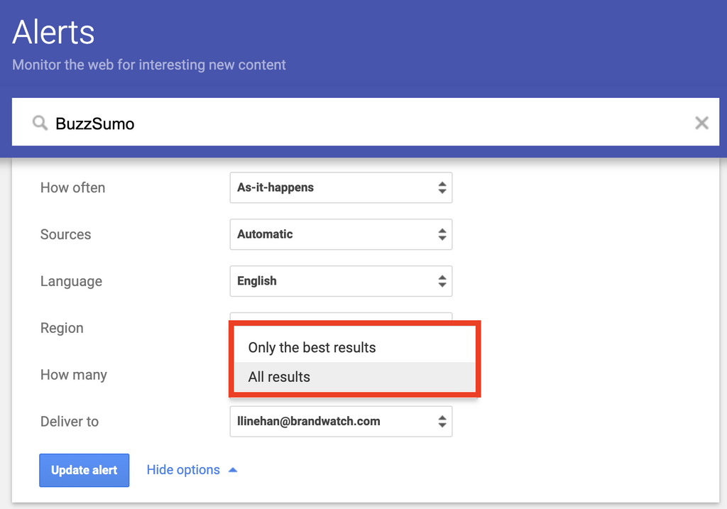Click the "Sources" label

tap(65, 235)
